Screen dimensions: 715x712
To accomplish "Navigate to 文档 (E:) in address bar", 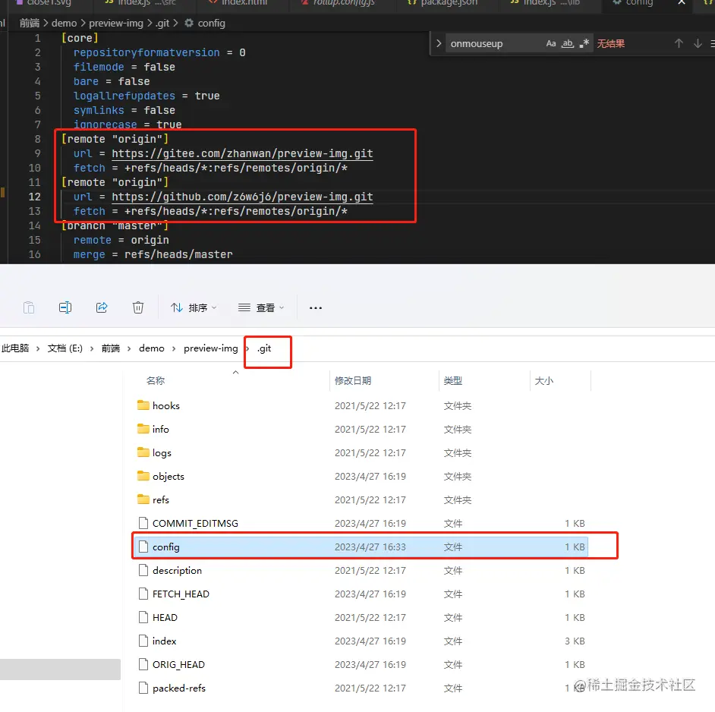I will coord(65,348).
